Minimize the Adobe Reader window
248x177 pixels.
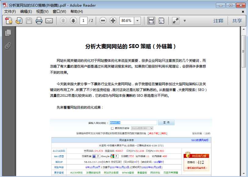click(221, 5)
